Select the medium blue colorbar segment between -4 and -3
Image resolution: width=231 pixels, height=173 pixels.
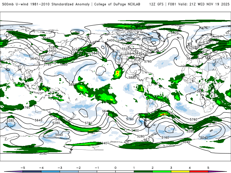coord(51,172)
